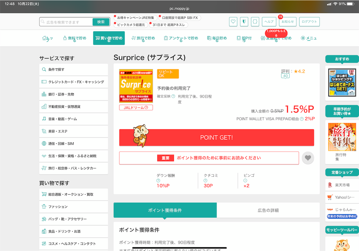359x251 pixels.
Task: Open the beginner guide leaf icon button
Action: point(244,22)
